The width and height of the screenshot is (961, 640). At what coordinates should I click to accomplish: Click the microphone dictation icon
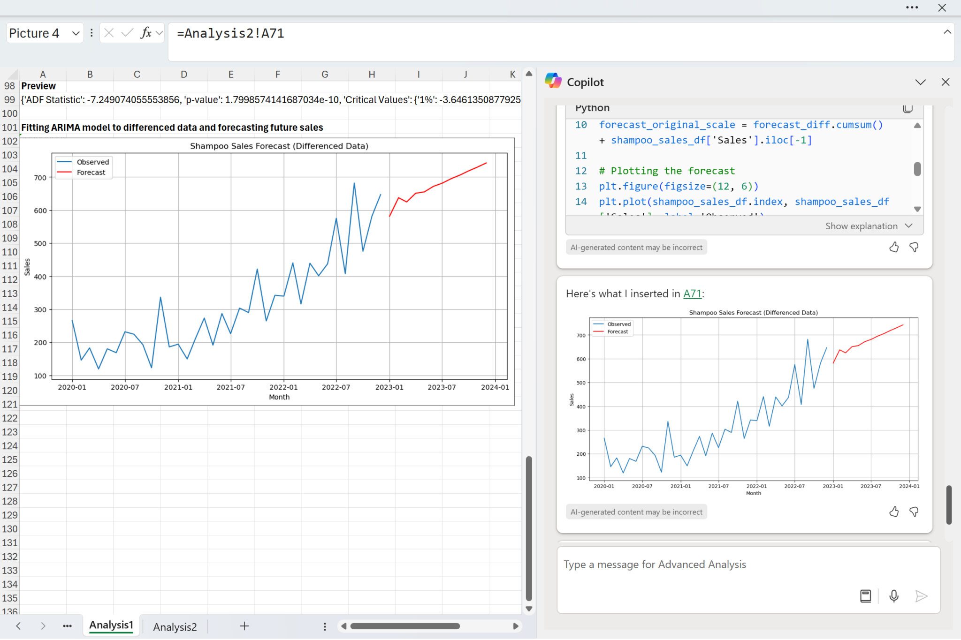894,596
